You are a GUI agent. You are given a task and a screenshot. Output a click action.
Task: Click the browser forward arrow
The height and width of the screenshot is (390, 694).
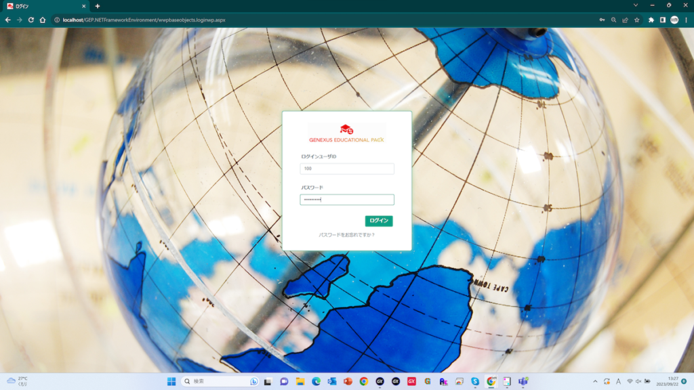[20, 20]
